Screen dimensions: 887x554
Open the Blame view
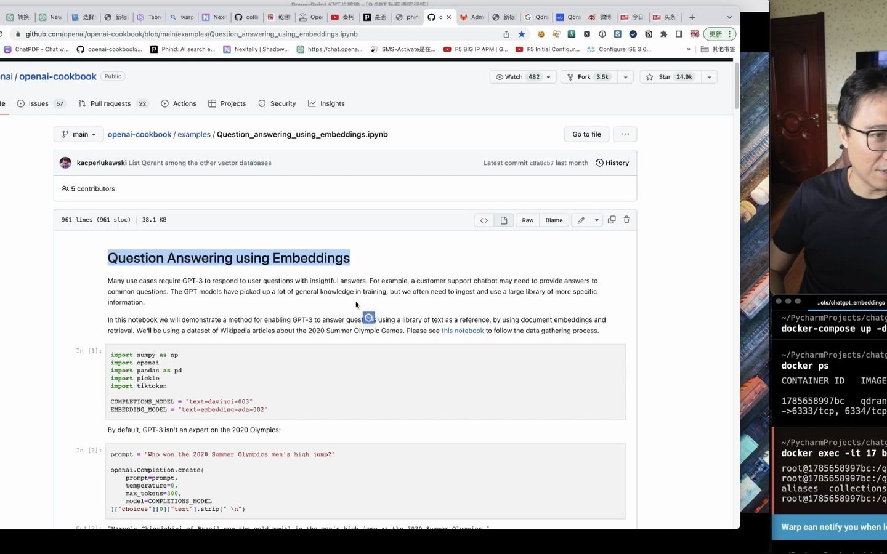pos(554,220)
